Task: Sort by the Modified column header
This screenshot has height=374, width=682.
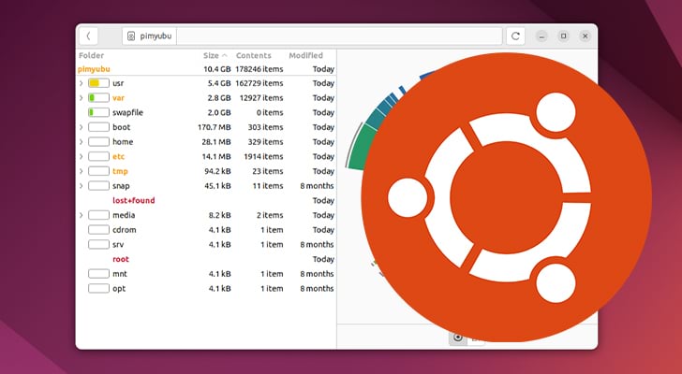Action: (x=305, y=55)
